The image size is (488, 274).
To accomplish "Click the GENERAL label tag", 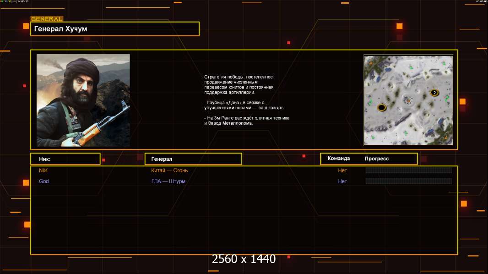I will (x=46, y=19).
